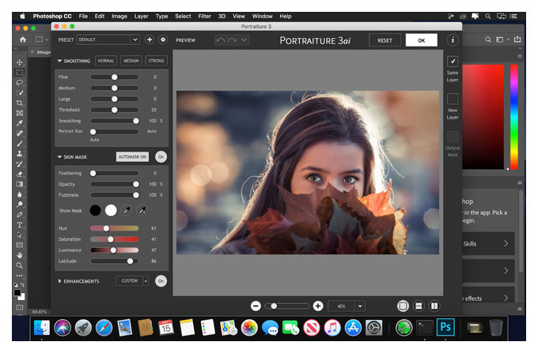Open the Window menu
538x353 pixels.
click(262, 16)
